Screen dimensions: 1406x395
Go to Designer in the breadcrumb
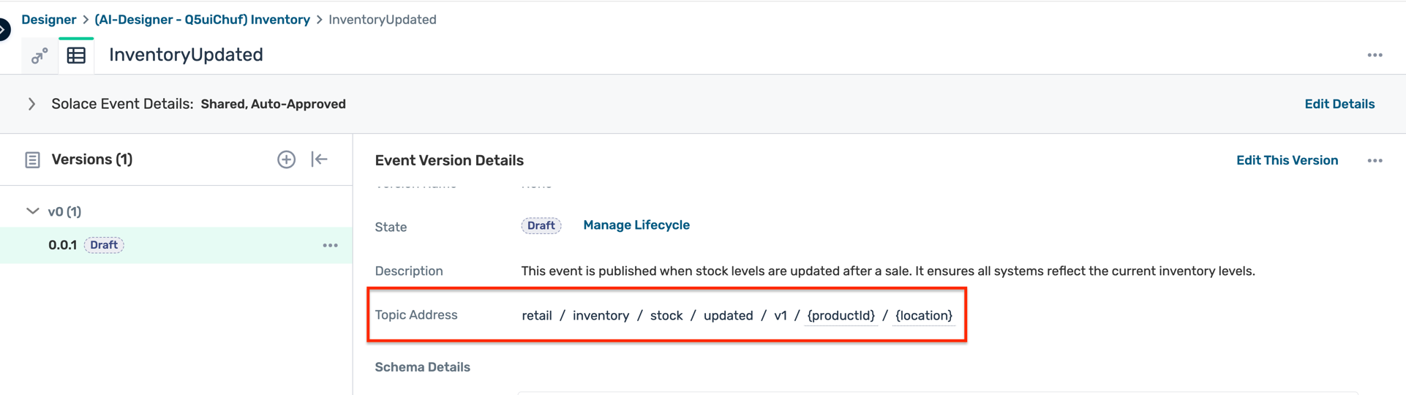pyautogui.click(x=48, y=20)
